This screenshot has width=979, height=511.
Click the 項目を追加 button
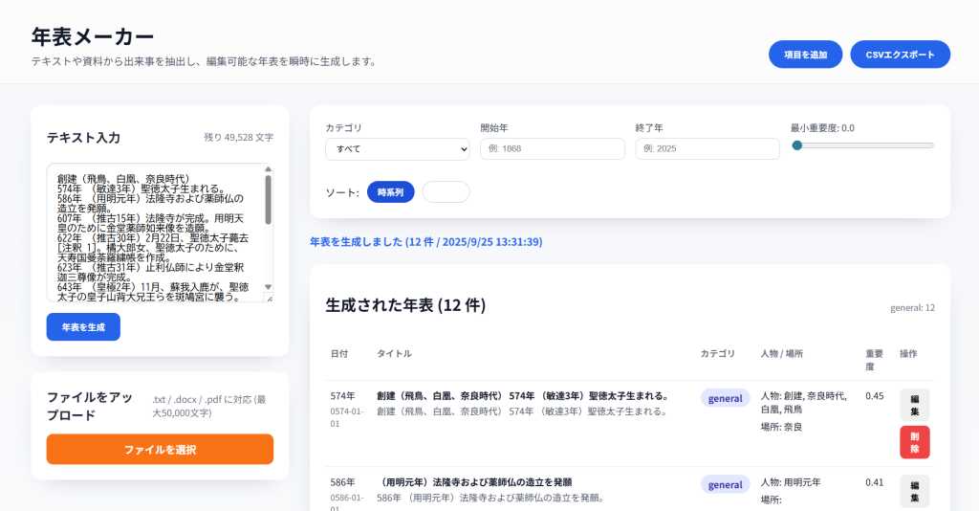click(x=805, y=55)
